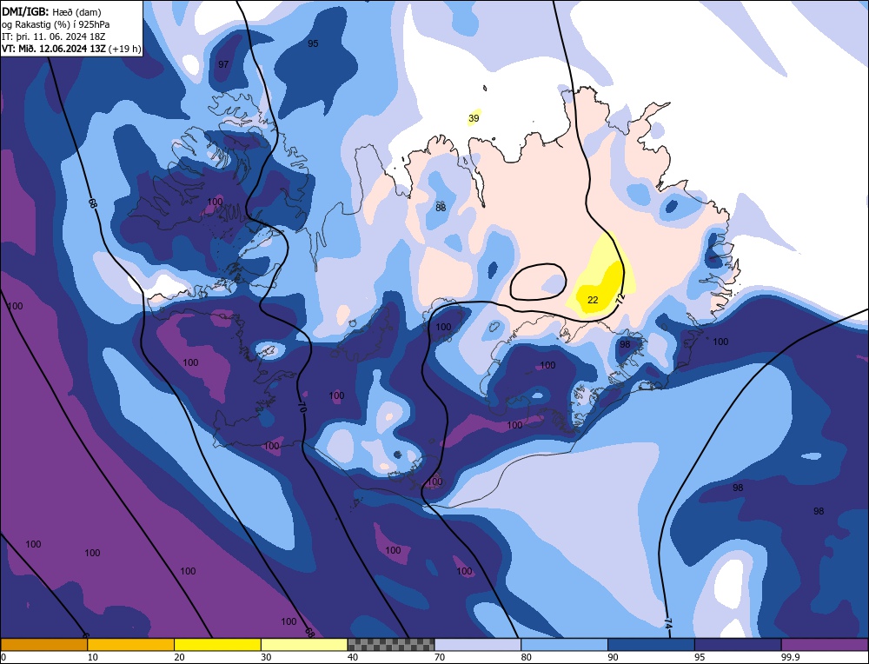Click the '72' contour line label
Viewport: 869px width, 664px height.
tap(620, 299)
